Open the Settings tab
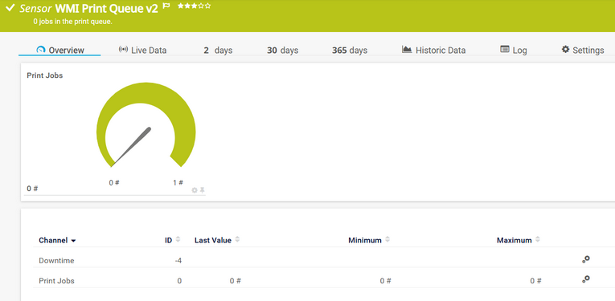This screenshot has height=301, width=615. (583, 50)
